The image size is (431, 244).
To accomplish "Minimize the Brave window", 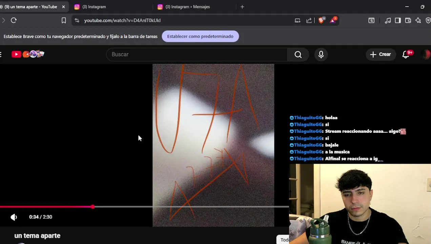I will [x=407, y=7].
